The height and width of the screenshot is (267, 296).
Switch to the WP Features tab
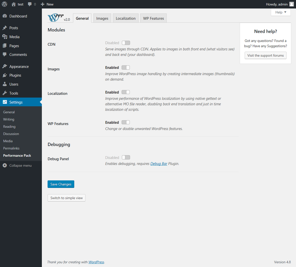153,18
